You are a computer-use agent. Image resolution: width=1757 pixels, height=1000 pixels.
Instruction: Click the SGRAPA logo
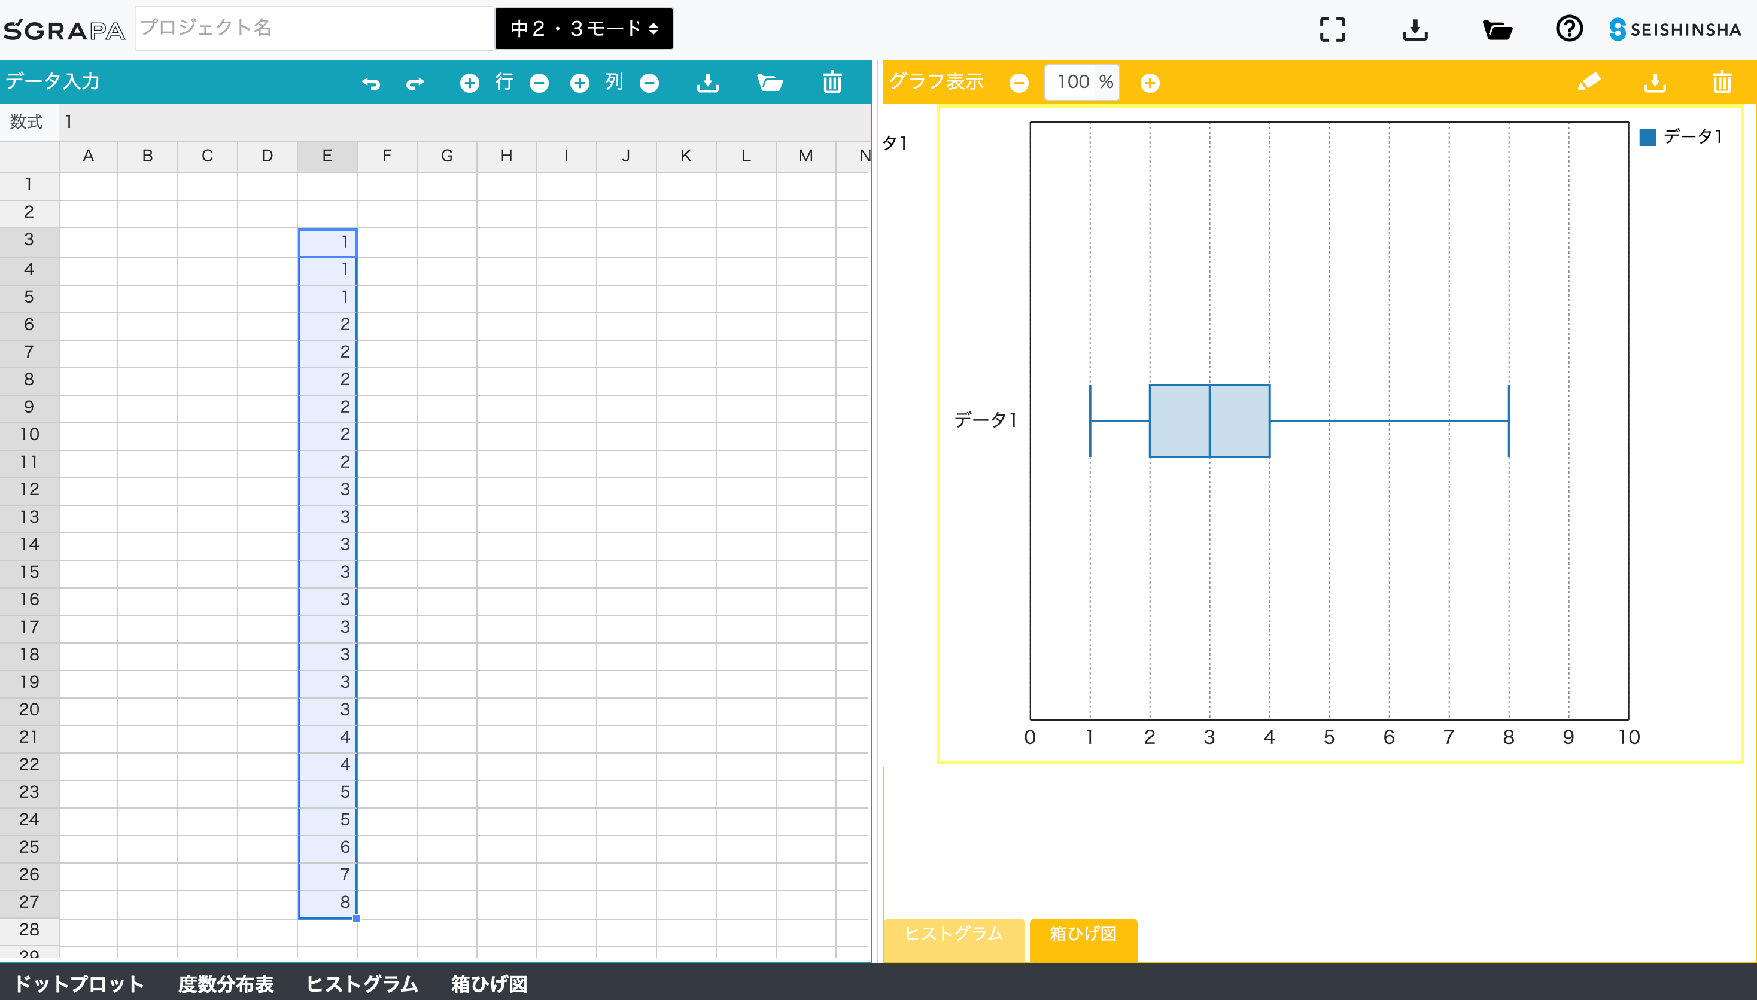point(64,29)
